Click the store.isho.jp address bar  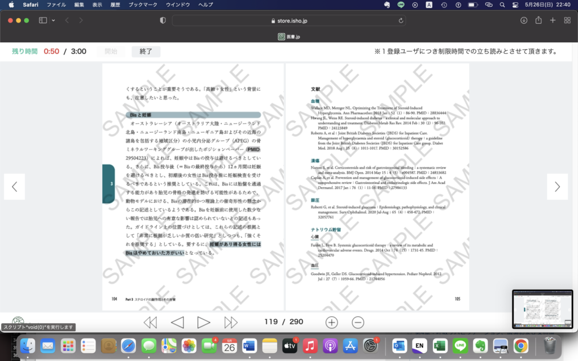[289, 20]
